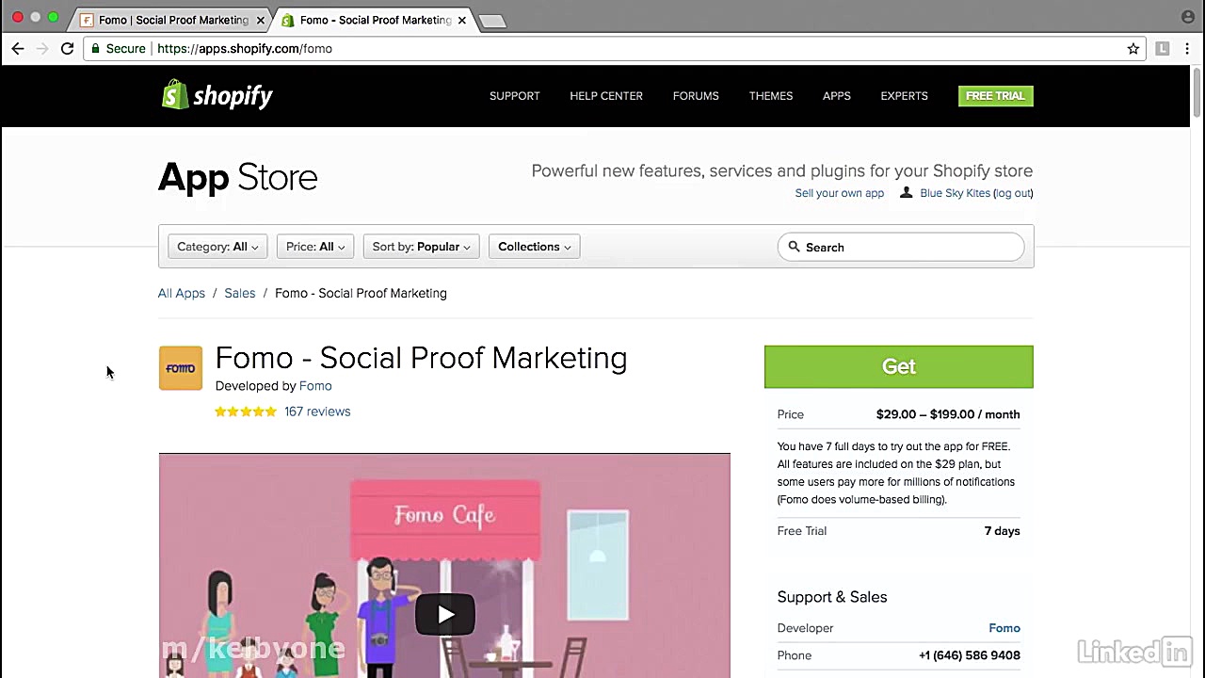Click the Chrome profile icon at top right
1205x678 pixels.
[x=1188, y=17]
